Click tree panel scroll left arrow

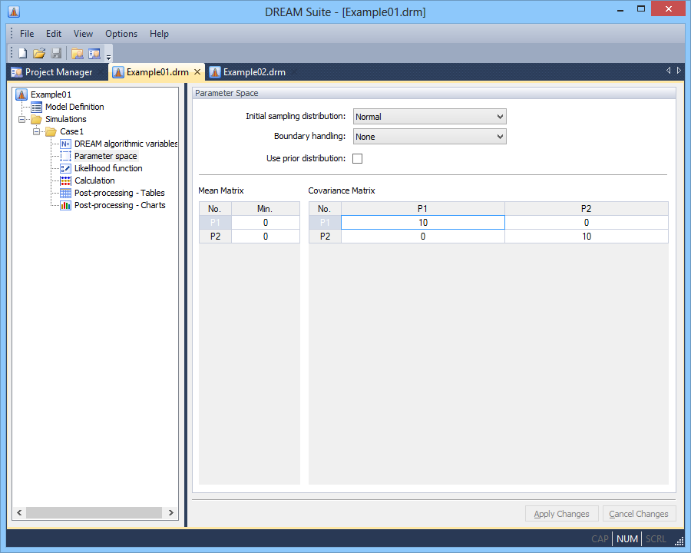(x=19, y=513)
